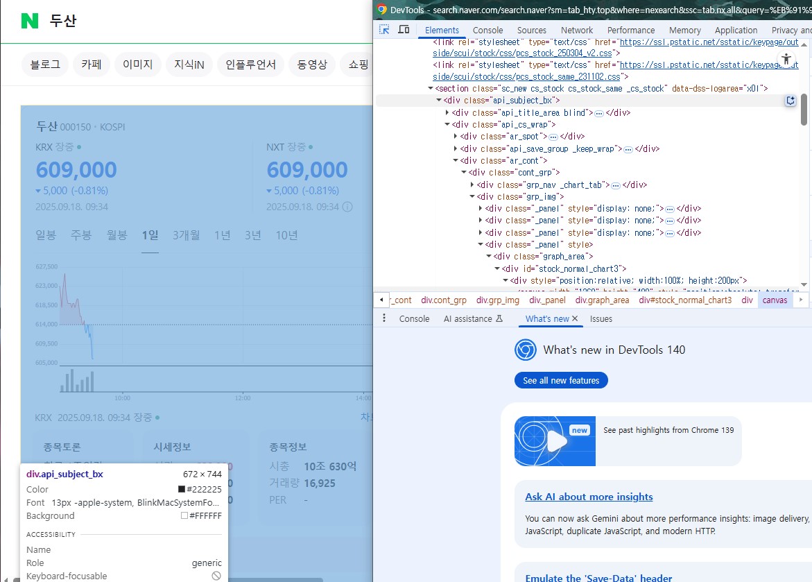Collapse the stock_normal_chart3 node
The width and height of the screenshot is (812, 582).
pos(496,268)
